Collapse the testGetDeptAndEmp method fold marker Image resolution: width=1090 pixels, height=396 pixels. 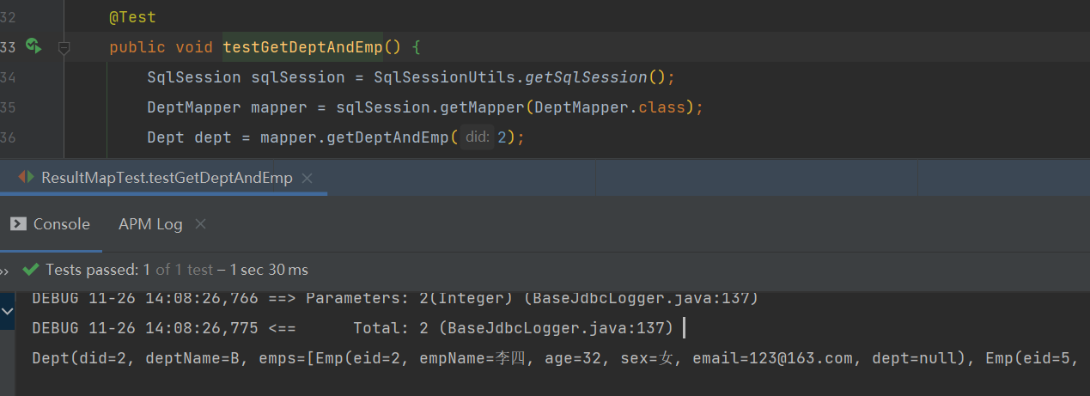coord(64,48)
